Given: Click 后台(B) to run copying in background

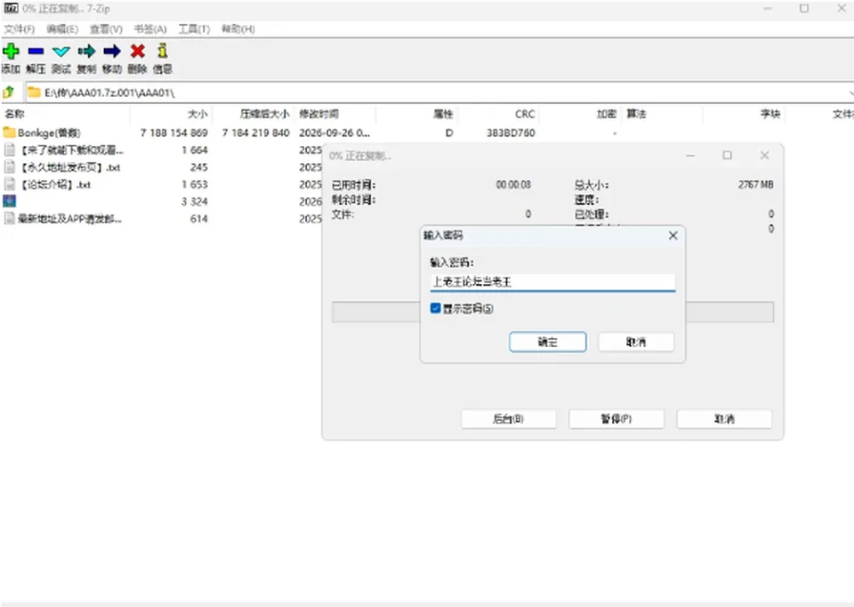Looking at the screenshot, I should coord(508,419).
